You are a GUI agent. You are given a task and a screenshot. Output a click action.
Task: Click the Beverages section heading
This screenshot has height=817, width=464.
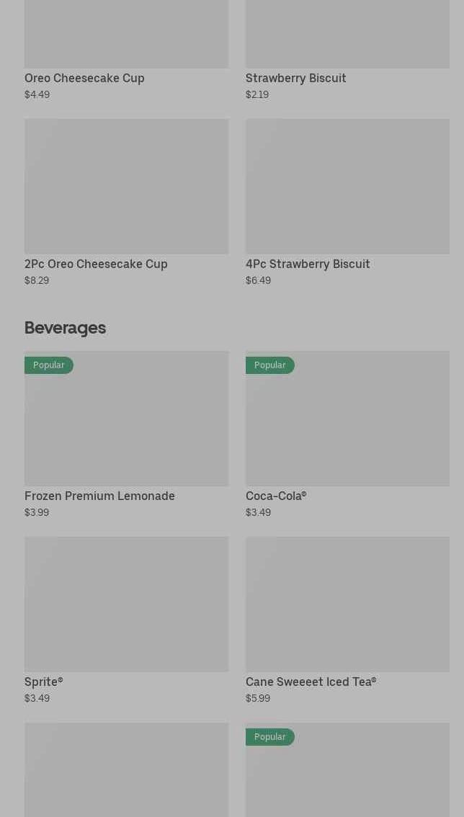65,328
